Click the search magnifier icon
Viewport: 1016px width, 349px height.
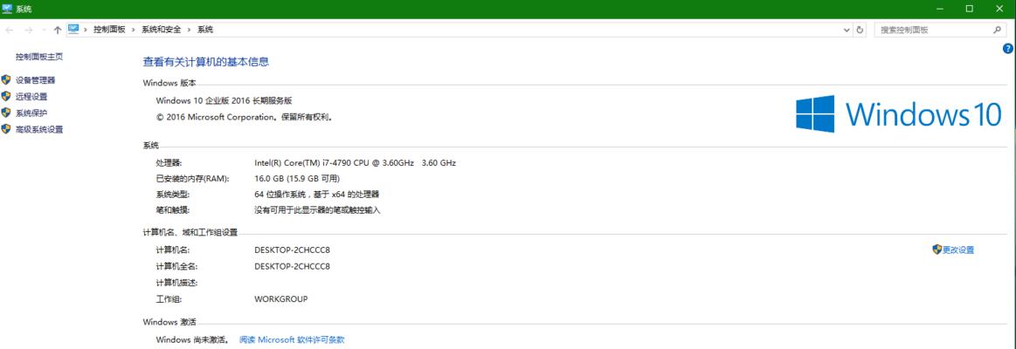tap(997, 30)
